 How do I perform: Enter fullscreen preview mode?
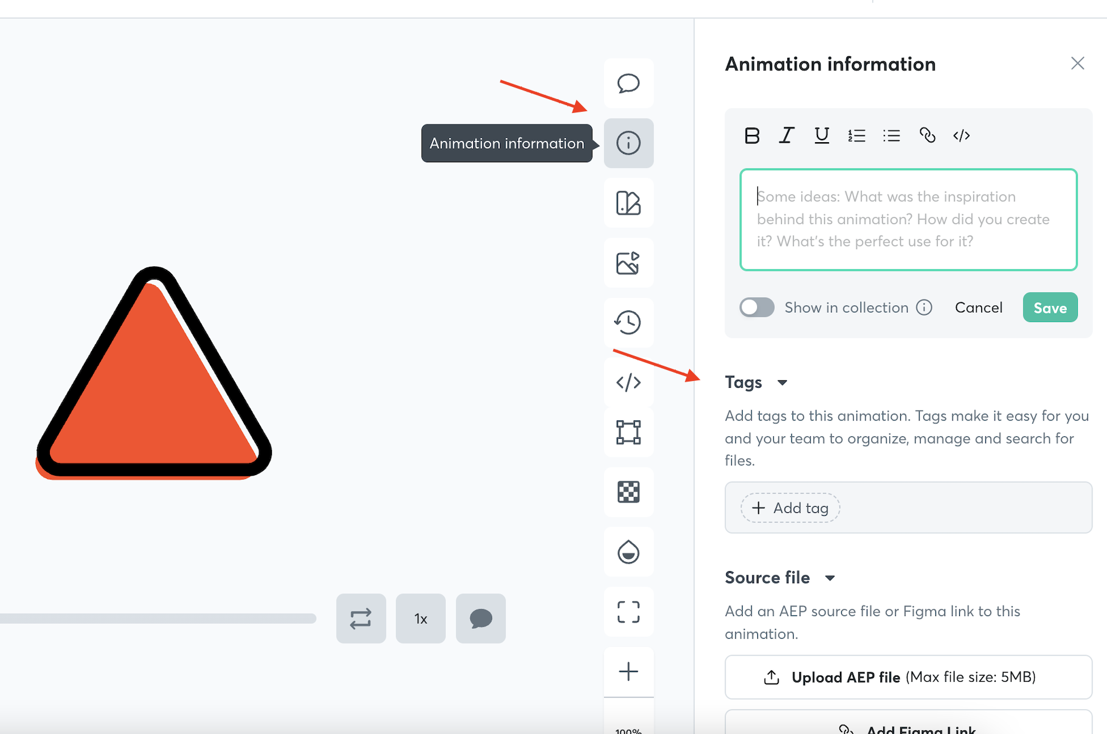point(628,612)
